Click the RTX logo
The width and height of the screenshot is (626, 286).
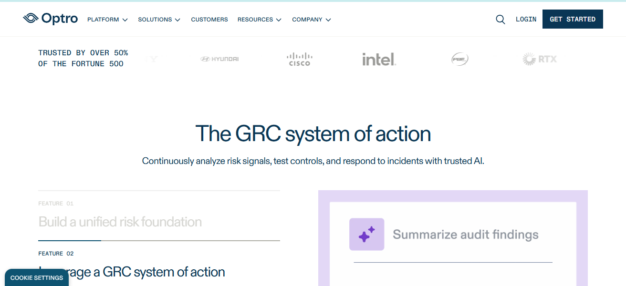[540, 59]
